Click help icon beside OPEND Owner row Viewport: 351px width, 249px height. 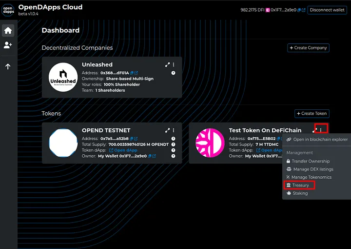point(173,156)
